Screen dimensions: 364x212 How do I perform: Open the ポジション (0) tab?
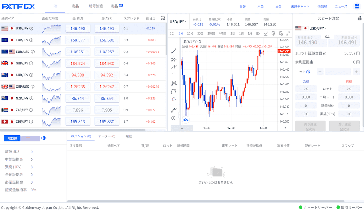click(x=81, y=136)
